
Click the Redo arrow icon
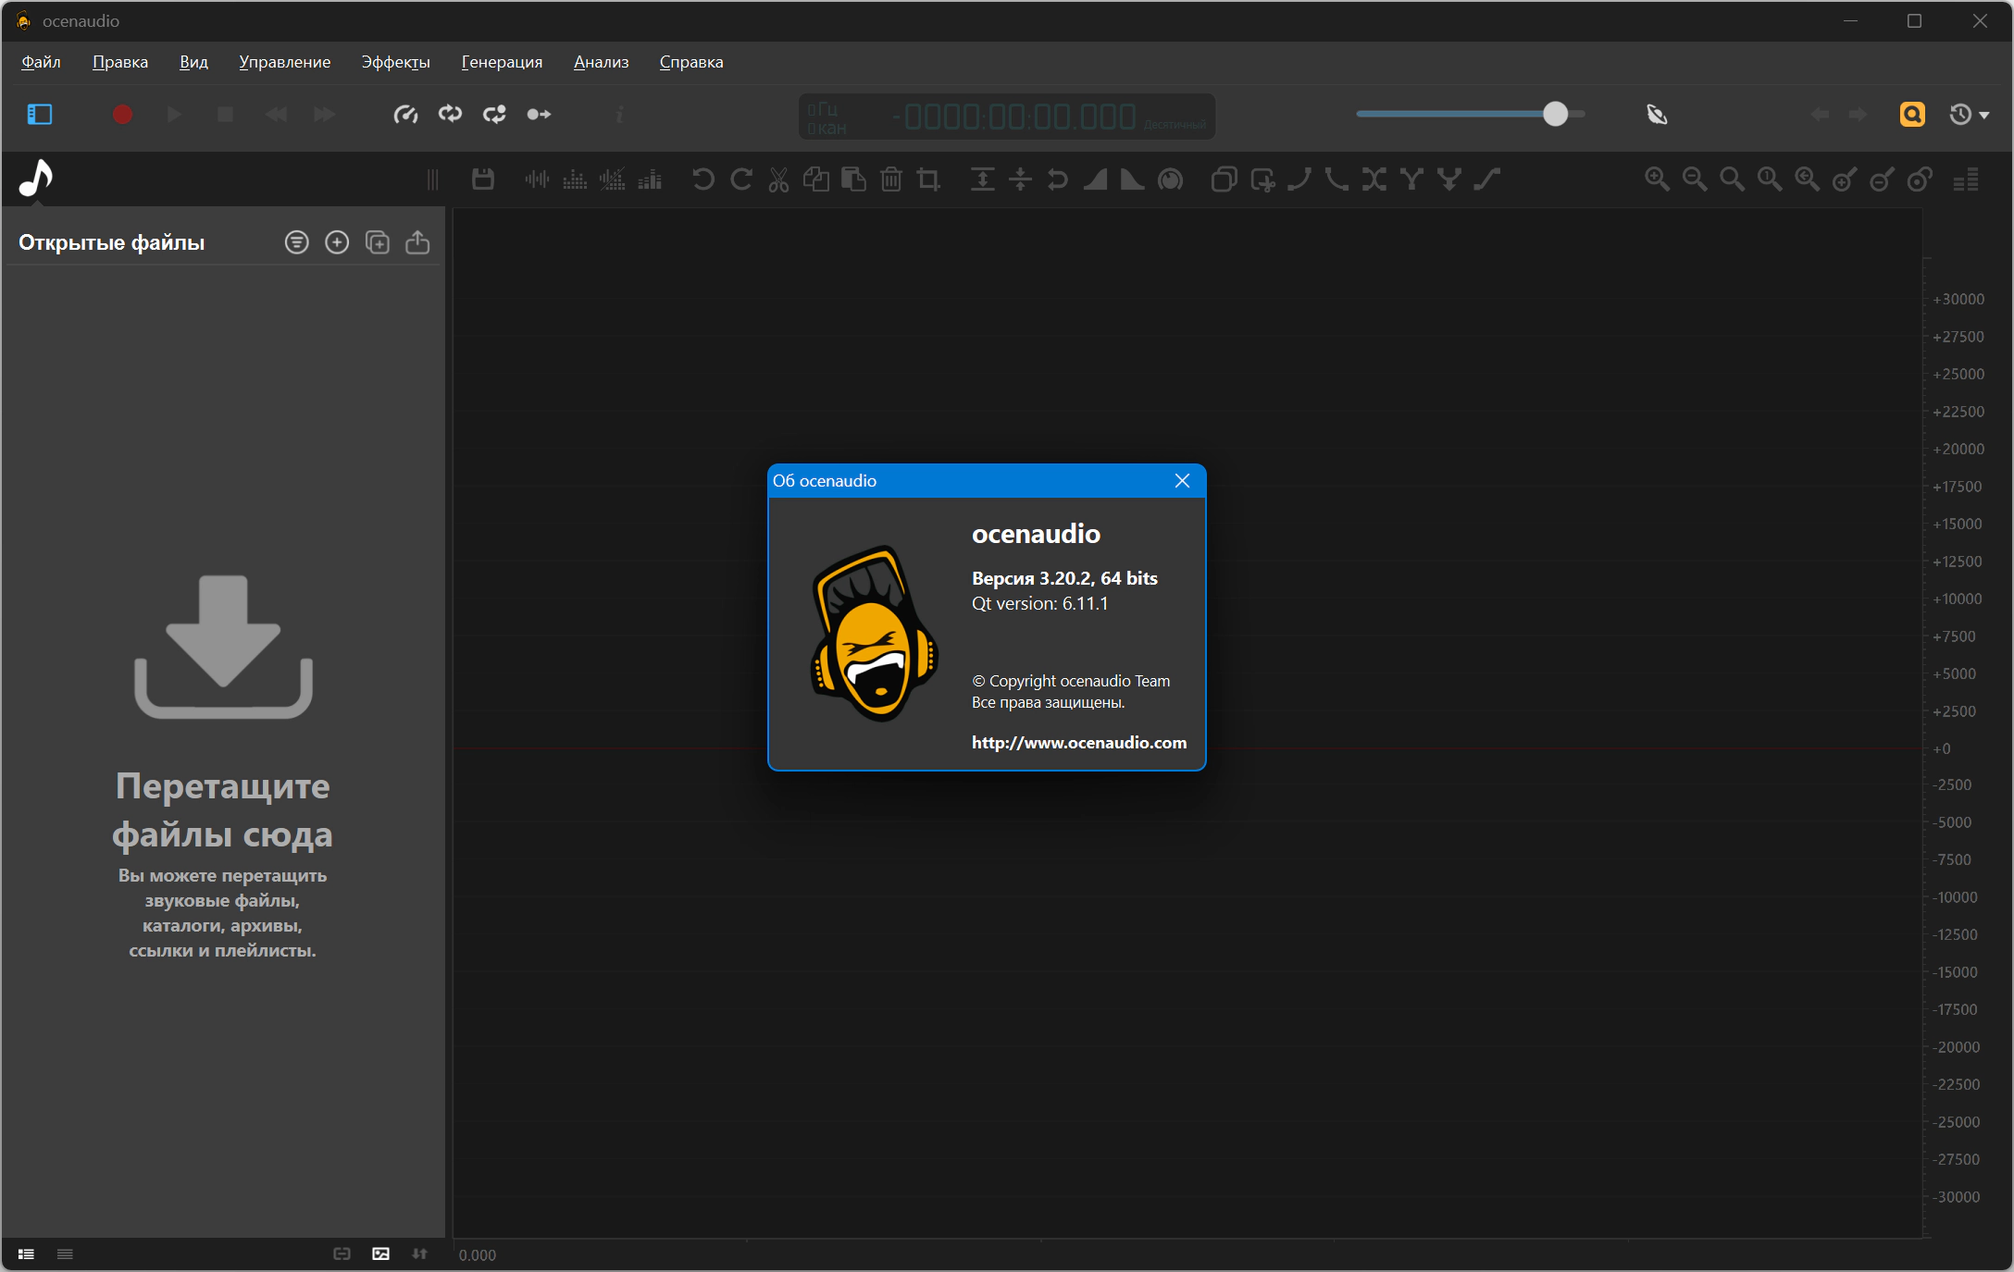click(x=741, y=179)
